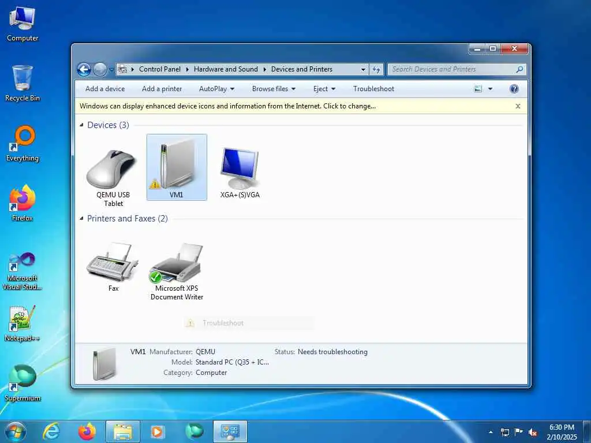Show hidden tray icons arrow
Viewport: 591px width, 443px height.
[491, 432]
